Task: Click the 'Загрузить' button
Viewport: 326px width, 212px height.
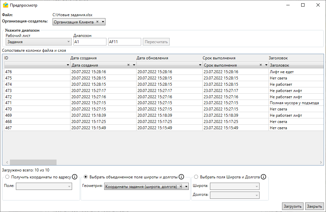Action: click(x=293, y=206)
